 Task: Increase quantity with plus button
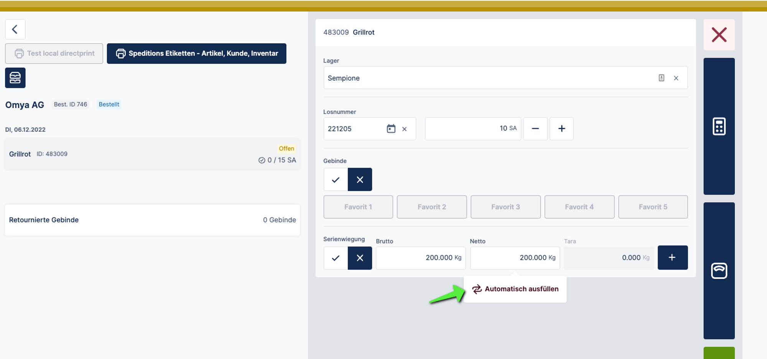(561, 129)
